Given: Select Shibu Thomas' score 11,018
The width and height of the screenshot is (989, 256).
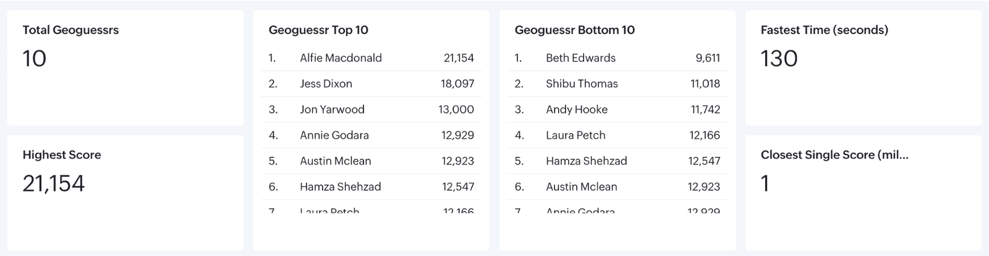Looking at the screenshot, I should (x=705, y=83).
